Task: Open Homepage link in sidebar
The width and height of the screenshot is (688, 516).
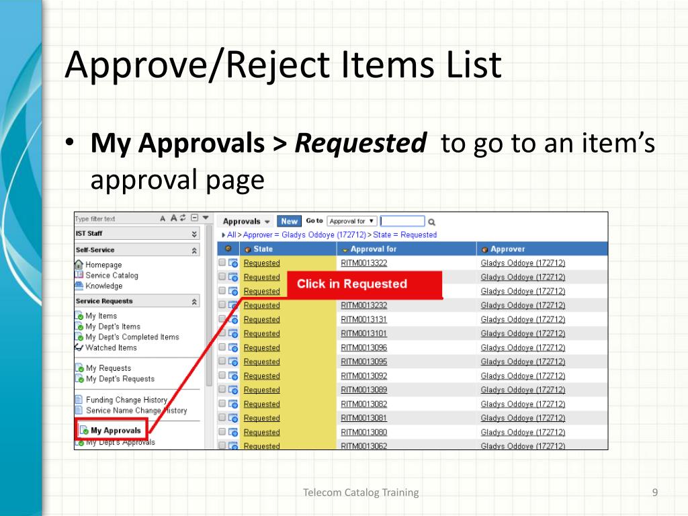Action: click(x=103, y=265)
